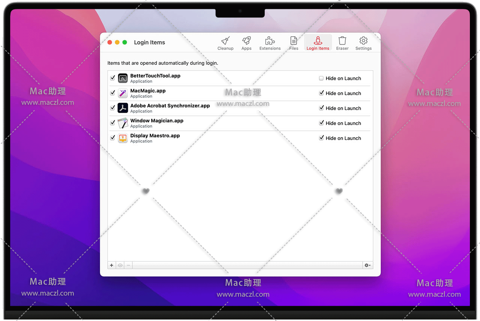
Task: Uncheck Hide on Launch for MacMagic
Action: coord(321,93)
